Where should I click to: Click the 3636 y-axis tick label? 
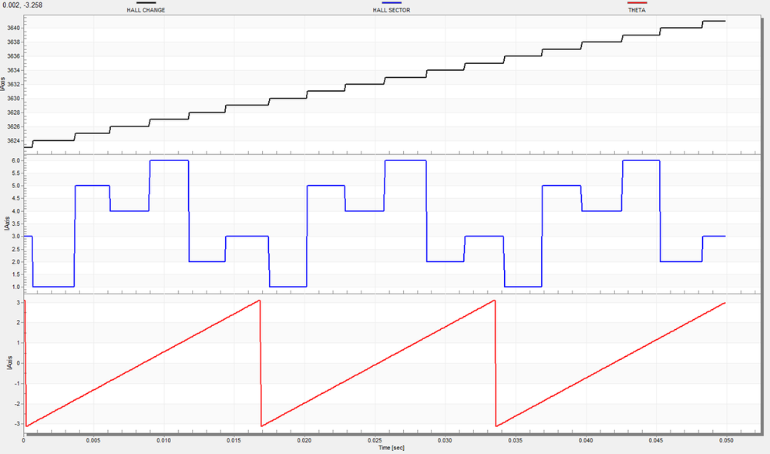coord(14,56)
